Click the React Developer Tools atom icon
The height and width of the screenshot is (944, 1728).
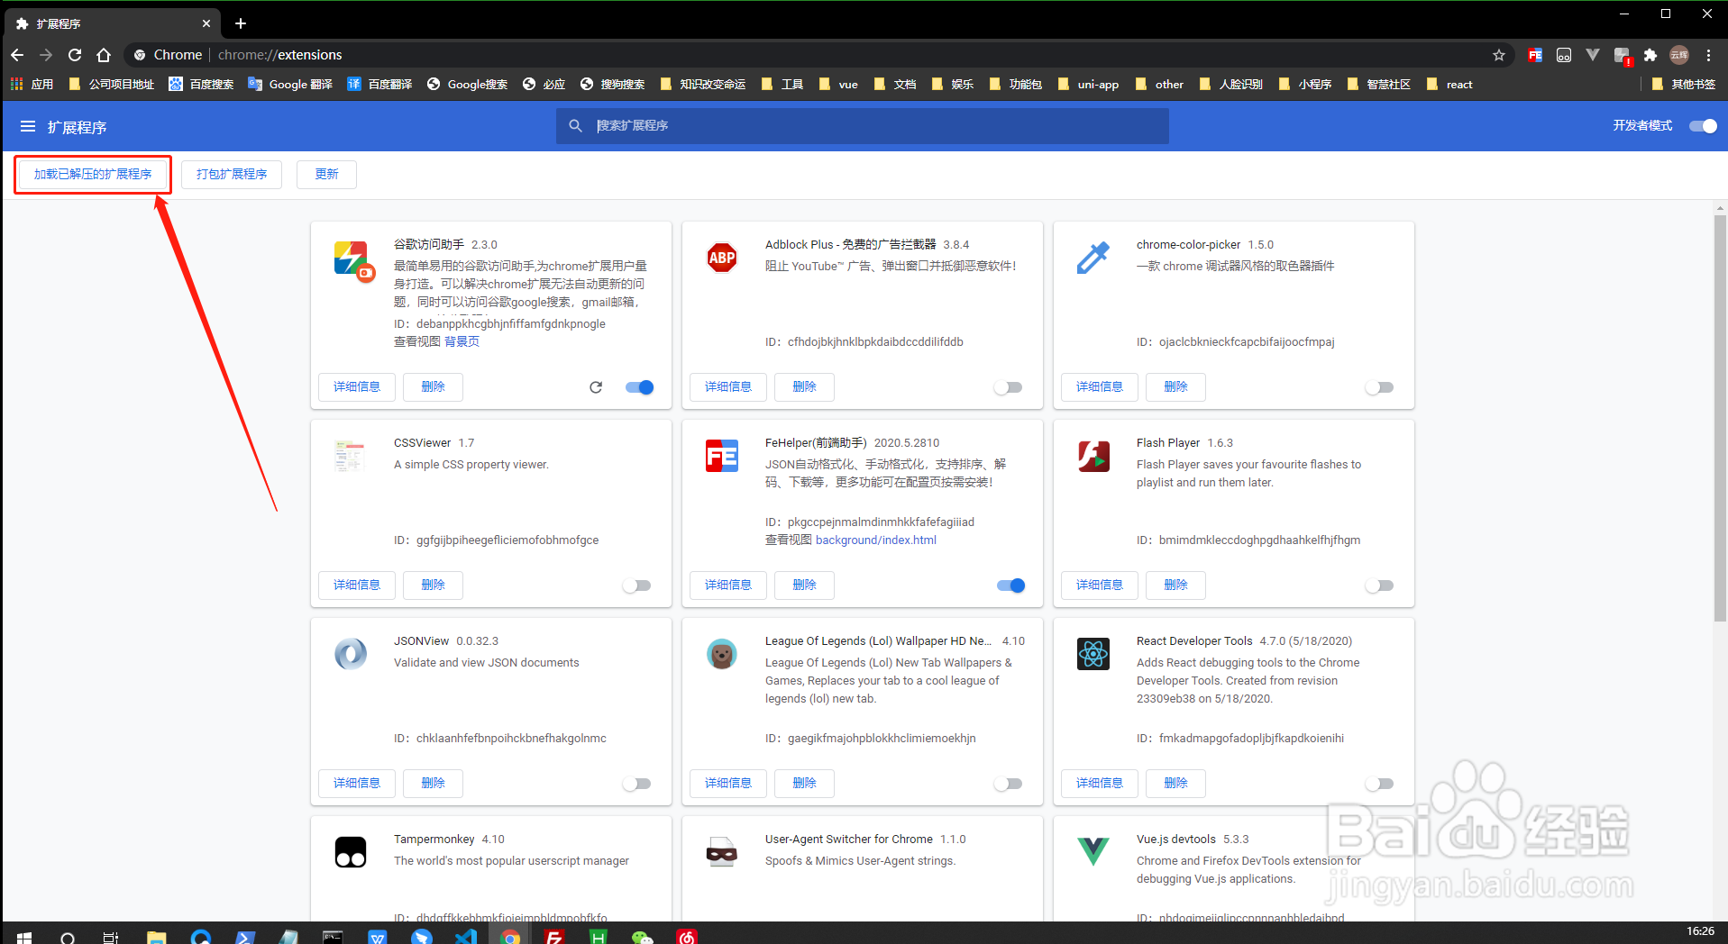pyautogui.click(x=1093, y=654)
